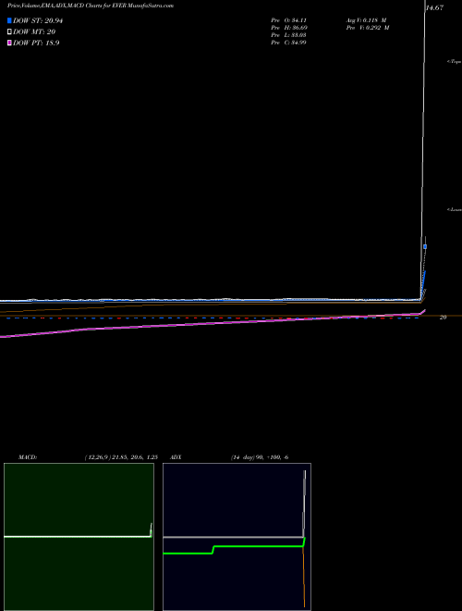Click the blue candle marker on the price spike
The height and width of the screenshot is (611, 462).
(x=425, y=246)
